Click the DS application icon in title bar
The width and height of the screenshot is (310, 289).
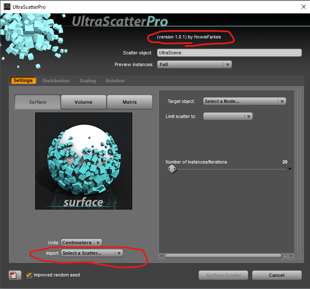click(x=7, y=7)
